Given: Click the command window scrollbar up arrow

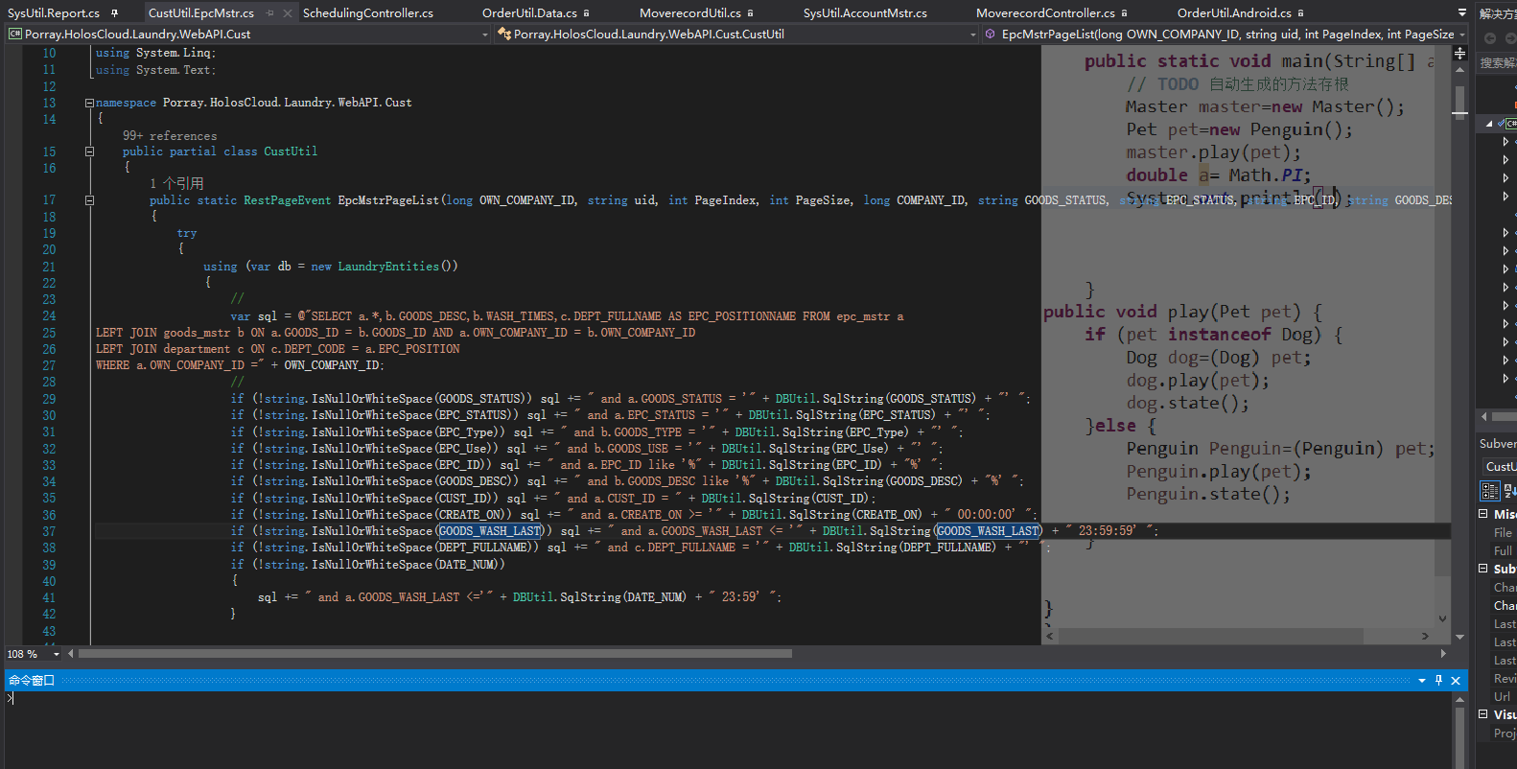Looking at the screenshot, I should click(1459, 699).
